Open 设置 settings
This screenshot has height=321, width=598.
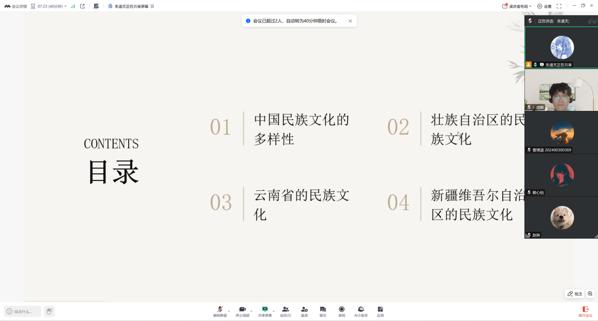click(x=544, y=6)
